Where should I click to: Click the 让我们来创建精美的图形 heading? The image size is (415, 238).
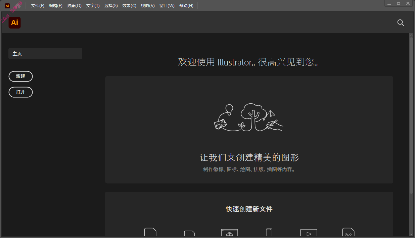[249, 157]
